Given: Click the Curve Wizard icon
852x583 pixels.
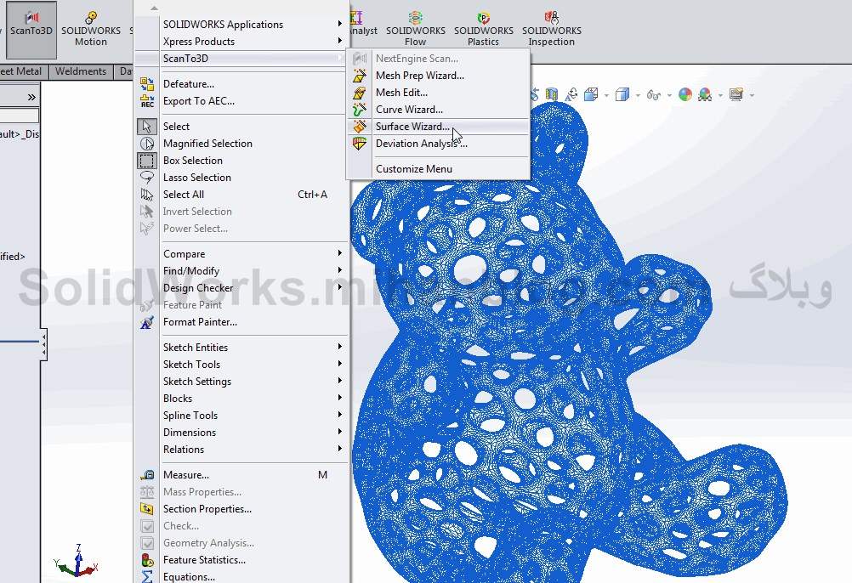Looking at the screenshot, I should (x=359, y=110).
